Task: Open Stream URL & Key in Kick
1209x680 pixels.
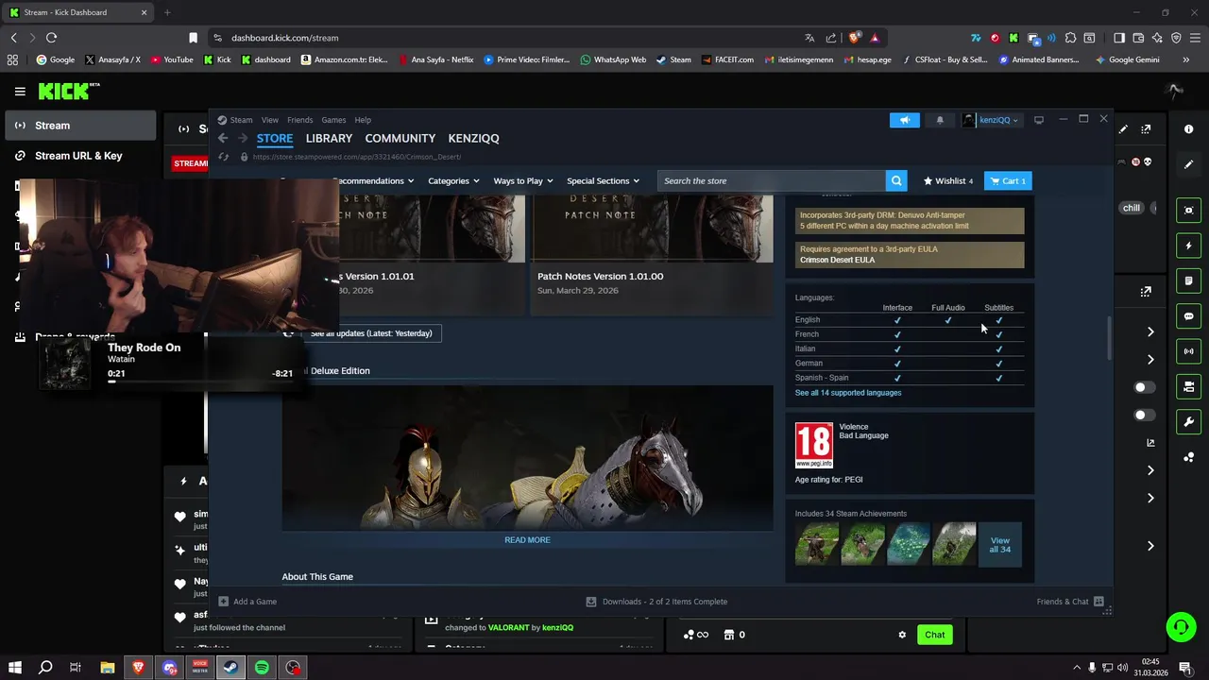Action: (78, 156)
